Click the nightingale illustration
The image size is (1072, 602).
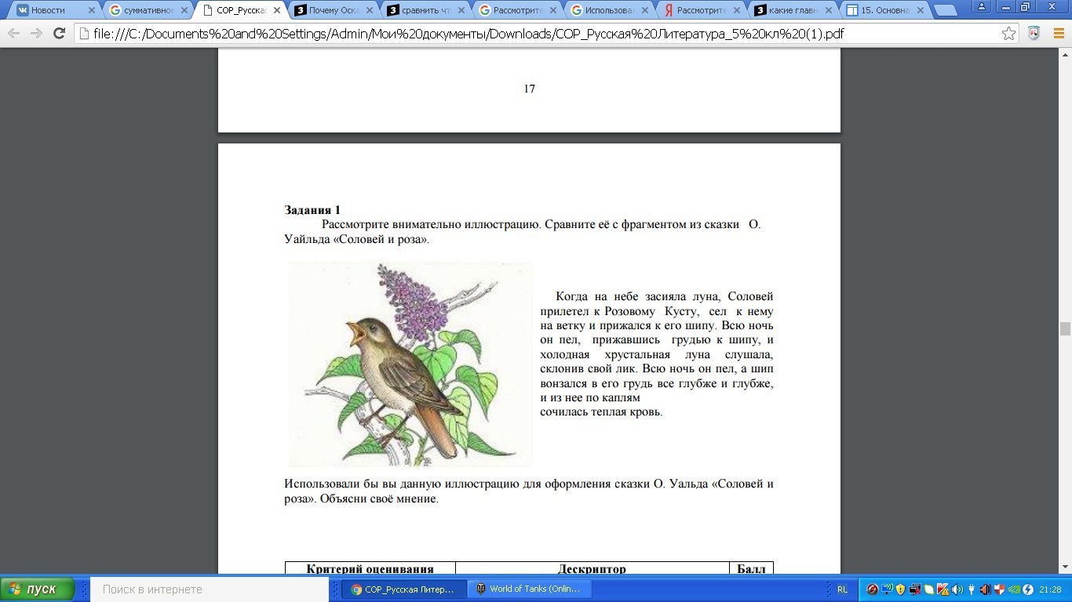[x=410, y=364]
